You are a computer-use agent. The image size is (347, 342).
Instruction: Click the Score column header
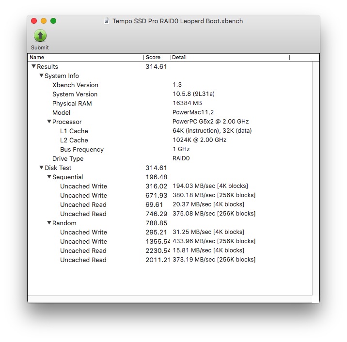coord(157,57)
